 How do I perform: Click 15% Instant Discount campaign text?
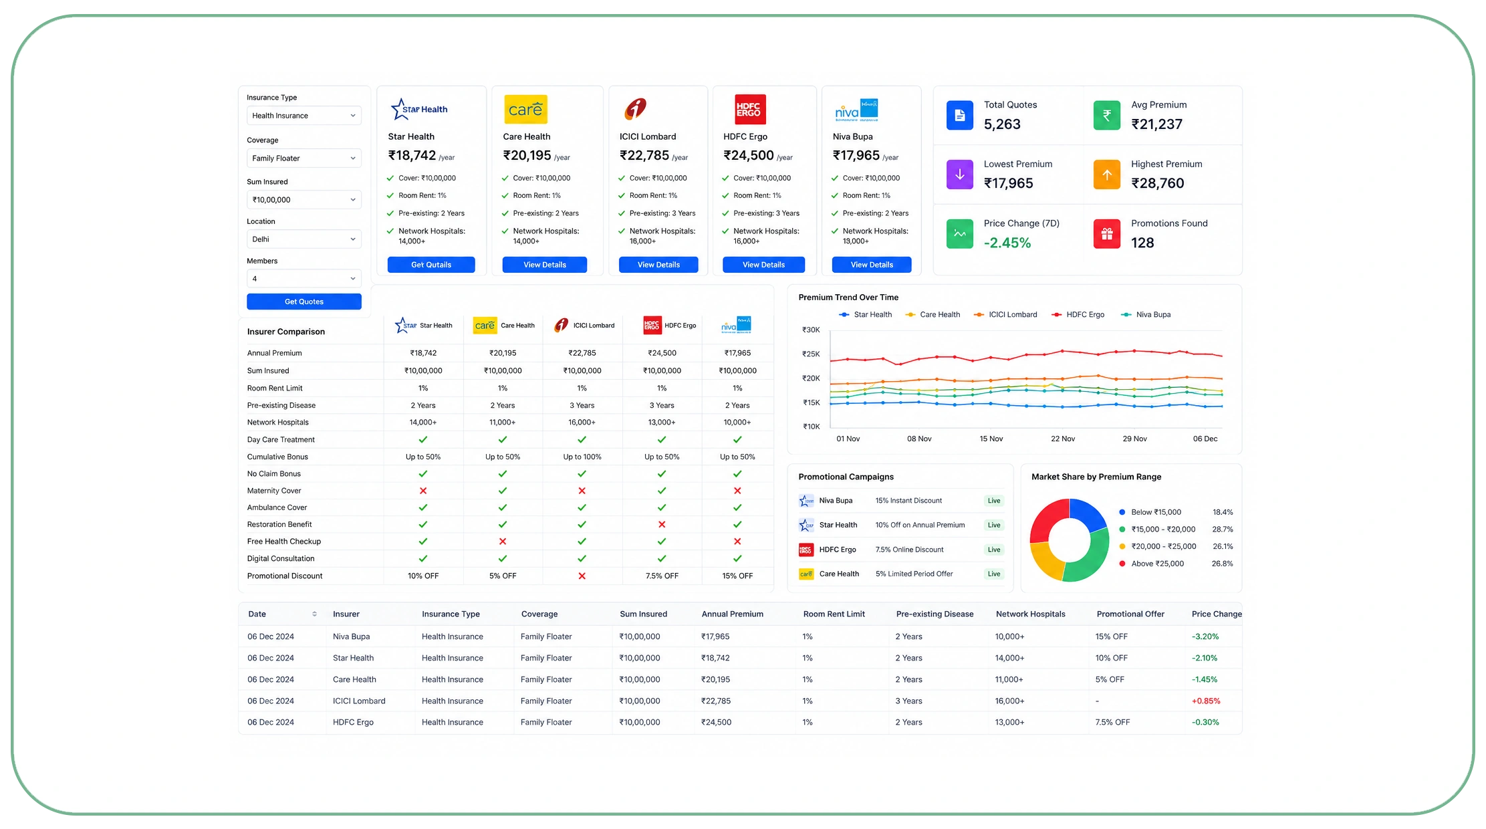[x=908, y=501]
